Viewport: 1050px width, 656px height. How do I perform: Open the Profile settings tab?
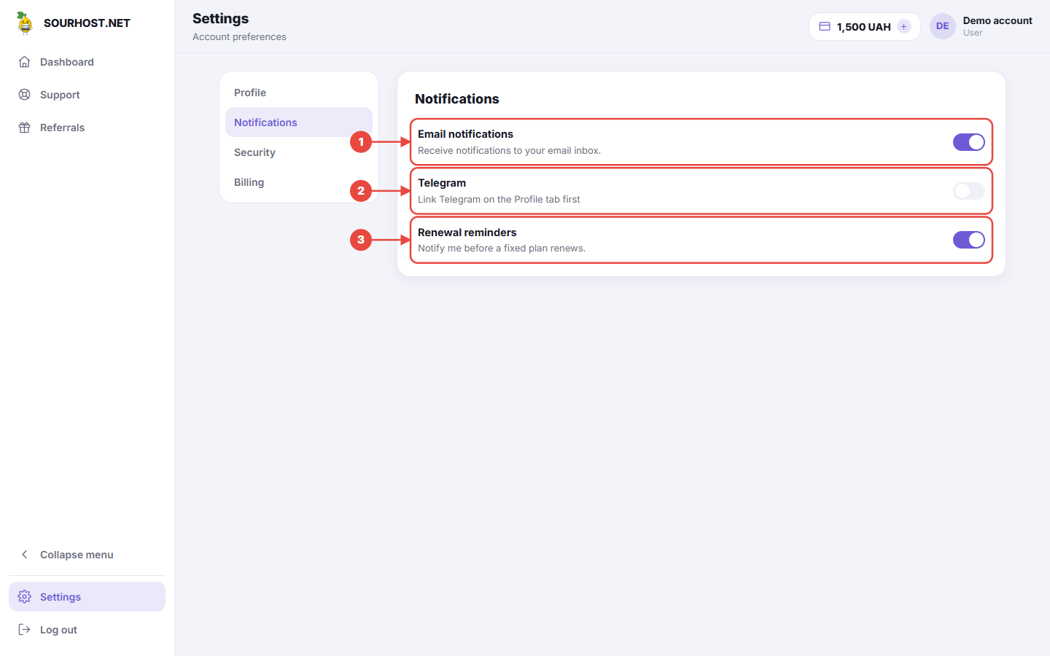tap(299, 93)
